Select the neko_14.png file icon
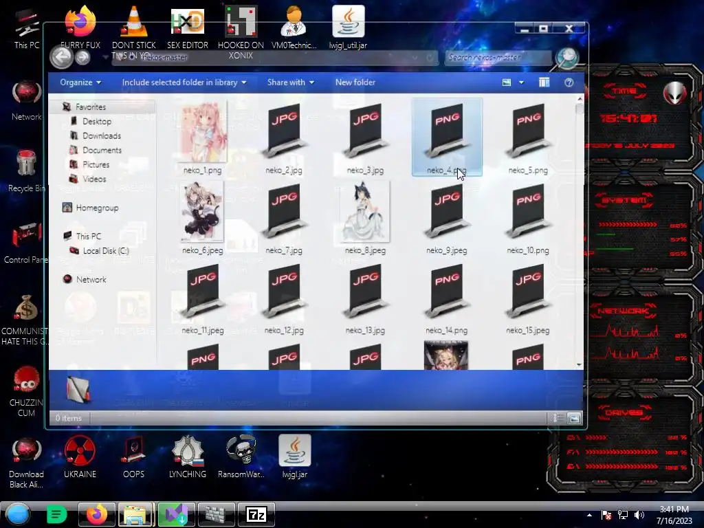This screenshot has width=704, height=528. pyautogui.click(x=447, y=291)
